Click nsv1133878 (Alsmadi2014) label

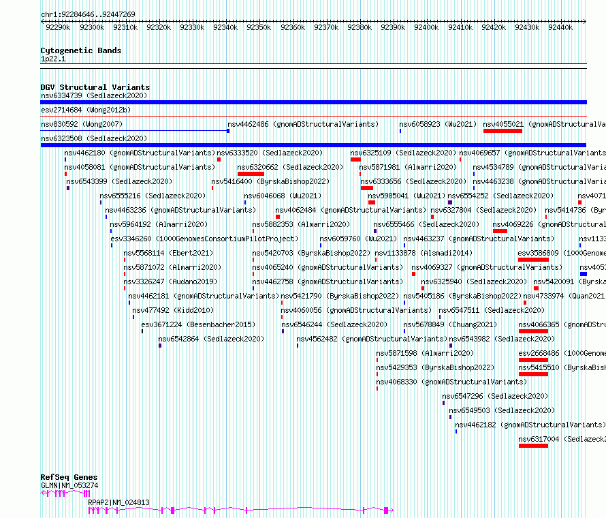424,253
